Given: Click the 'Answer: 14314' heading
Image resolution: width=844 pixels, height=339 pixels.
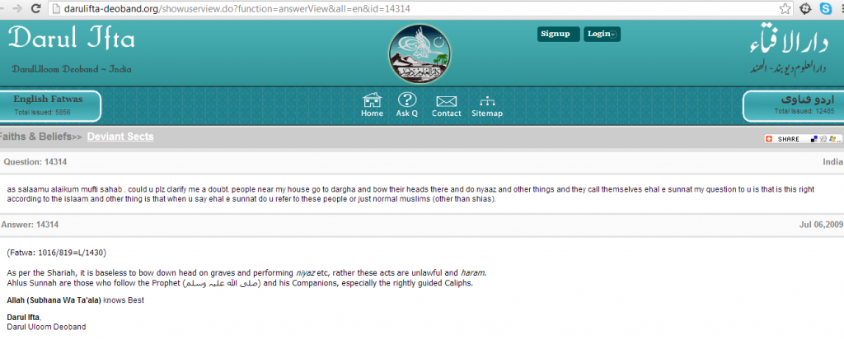Looking at the screenshot, I should click(x=30, y=225).
